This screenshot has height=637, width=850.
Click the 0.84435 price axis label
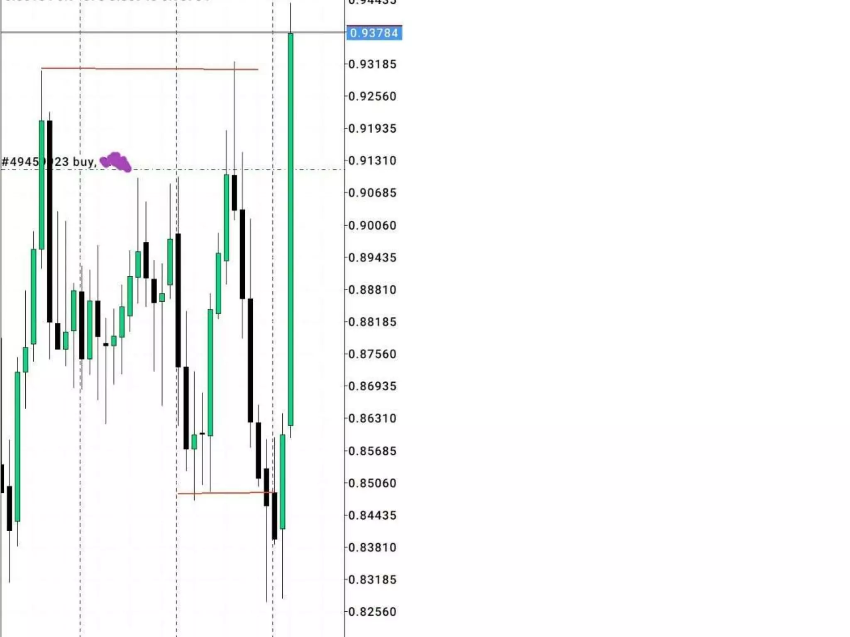(372, 515)
